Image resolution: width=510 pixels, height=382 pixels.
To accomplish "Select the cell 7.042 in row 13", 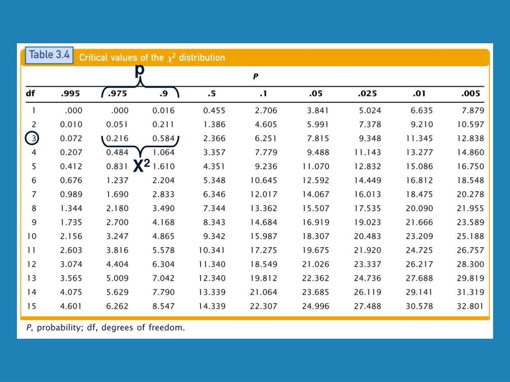I will tap(163, 279).
